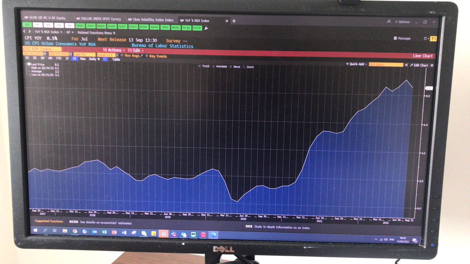Screen dimensions: 470x264
Task: Switch to Cboe Volatility Index tab
Action: (x=150, y=20)
